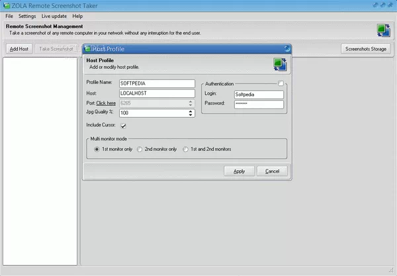
Task: Open the Live update menu
Action: pos(54,16)
